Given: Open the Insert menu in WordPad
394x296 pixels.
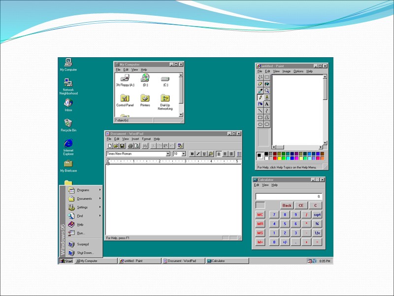Looking at the screenshot, I should click(x=135, y=139).
